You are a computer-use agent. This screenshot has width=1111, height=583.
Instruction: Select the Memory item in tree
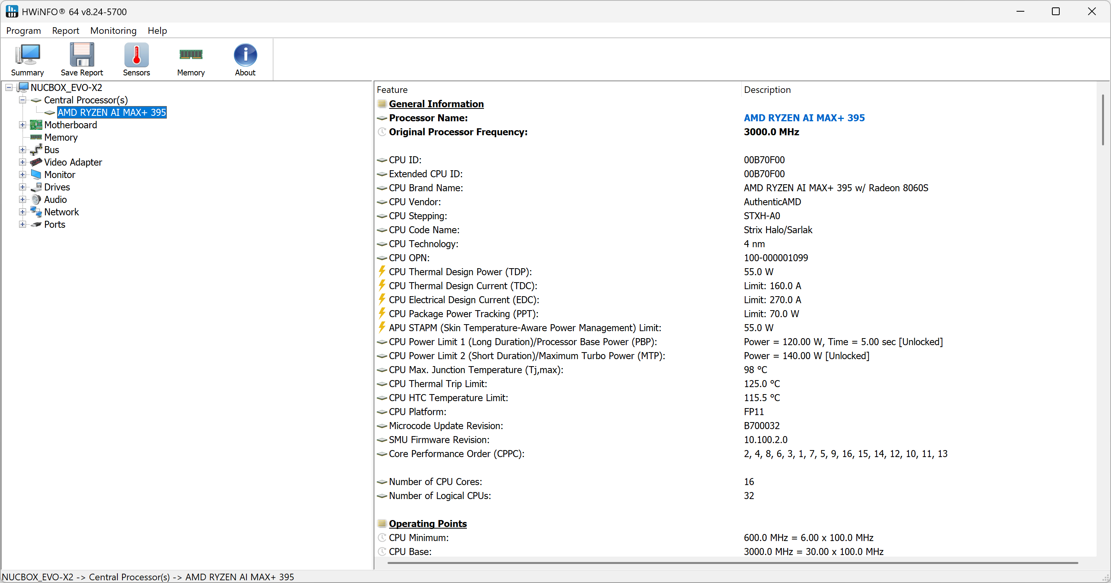coord(61,138)
